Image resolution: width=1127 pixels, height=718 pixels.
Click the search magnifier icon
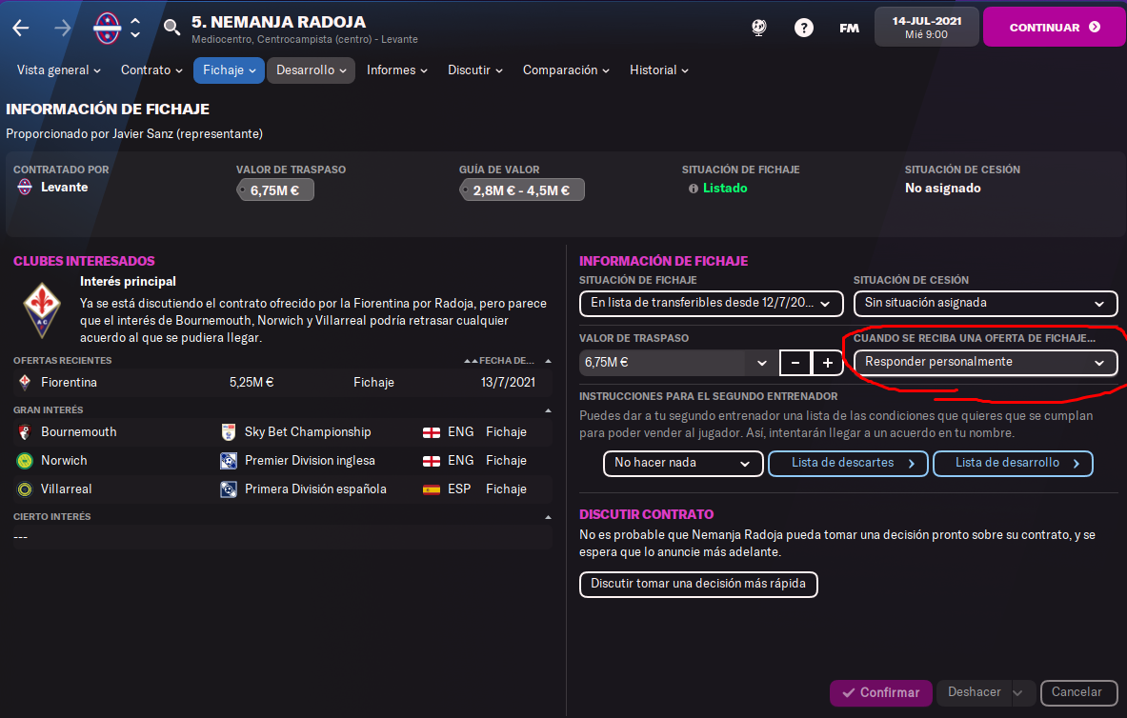click(x=171, y=28)
